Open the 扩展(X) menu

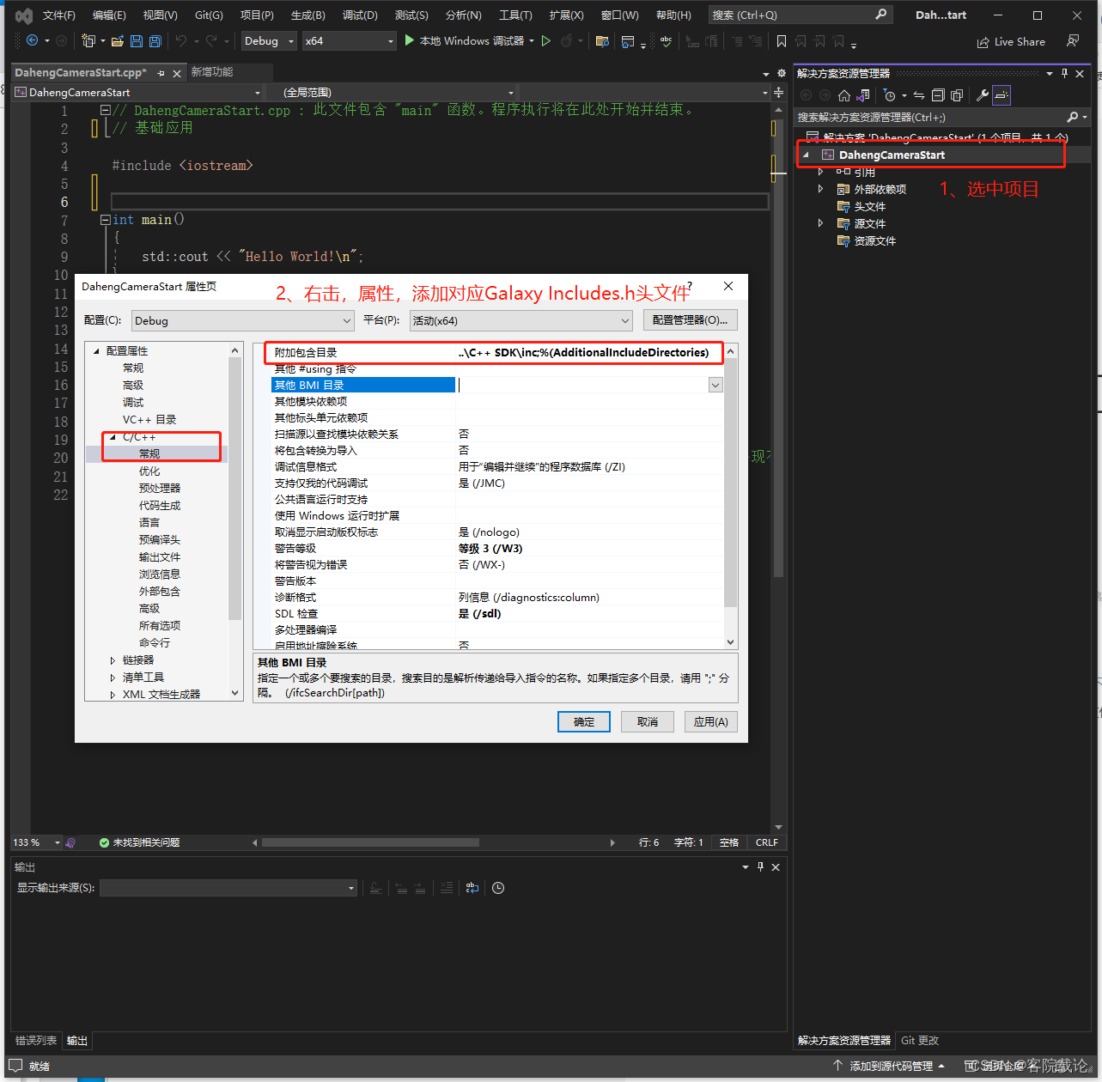point(567,15)
